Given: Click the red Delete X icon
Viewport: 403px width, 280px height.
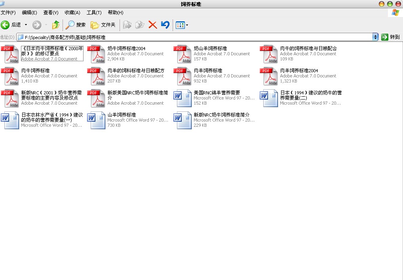Looking at the screenshot, I should pos(152,25).
